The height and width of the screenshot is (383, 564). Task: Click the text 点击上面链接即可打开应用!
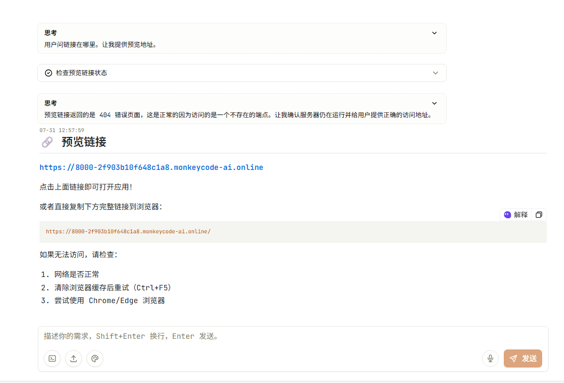click(86, 187)
